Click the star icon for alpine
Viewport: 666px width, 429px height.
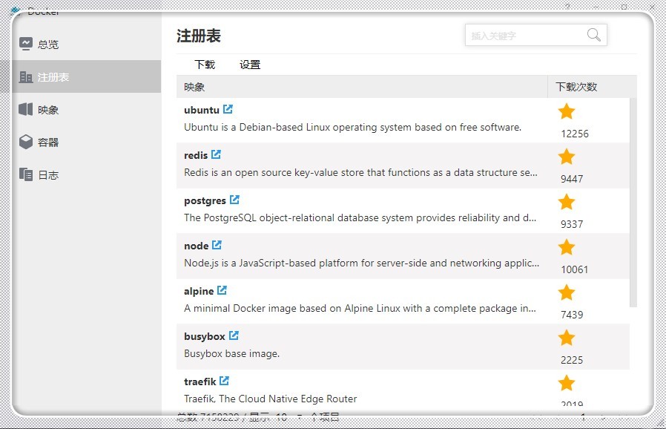point(567,292)
